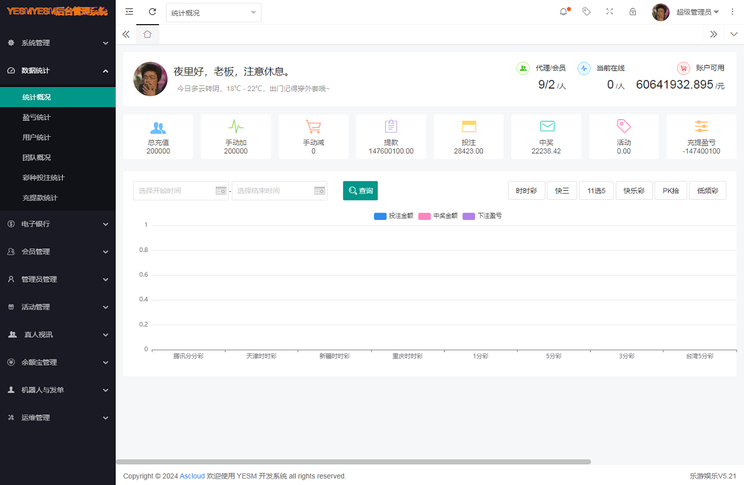The width and height of the screenshot is (744, 485).
Task: Select the 快三 lottery filter button
Action: pos(561,191)
